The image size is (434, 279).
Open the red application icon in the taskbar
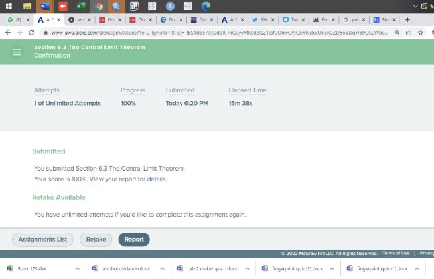pyautogui.click(x=63, y=6)
